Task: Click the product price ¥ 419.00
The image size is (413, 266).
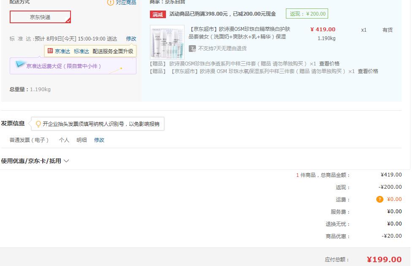Action: click(x=323, y=30)
